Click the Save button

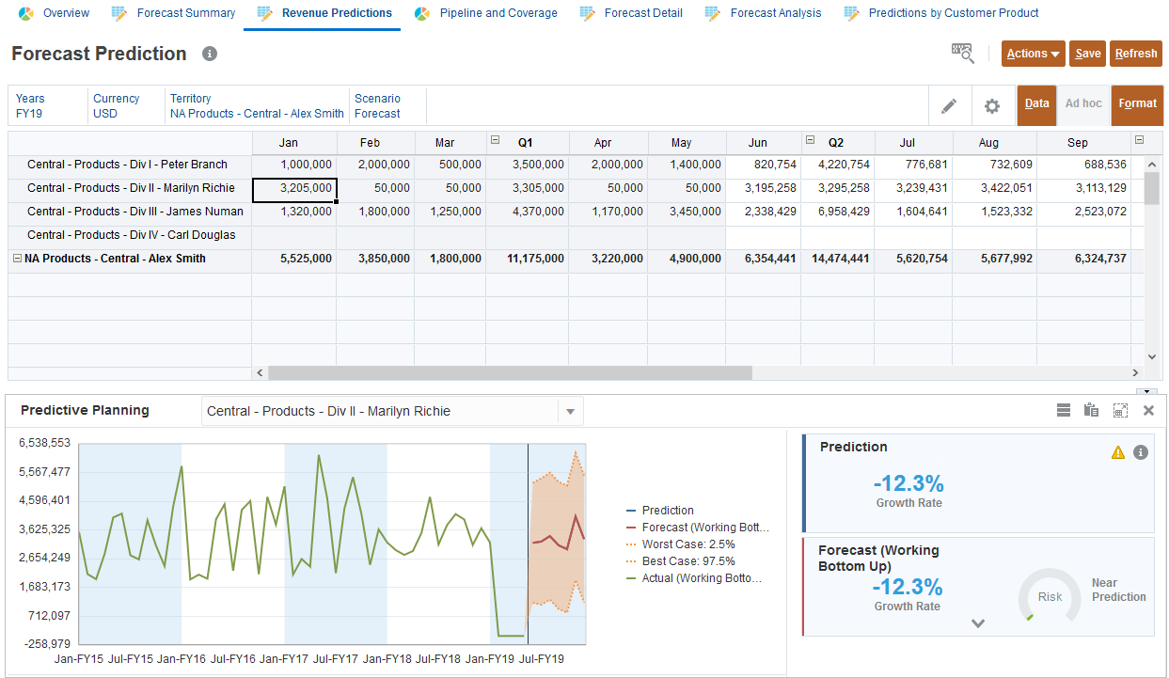[x=1088, y=54]
